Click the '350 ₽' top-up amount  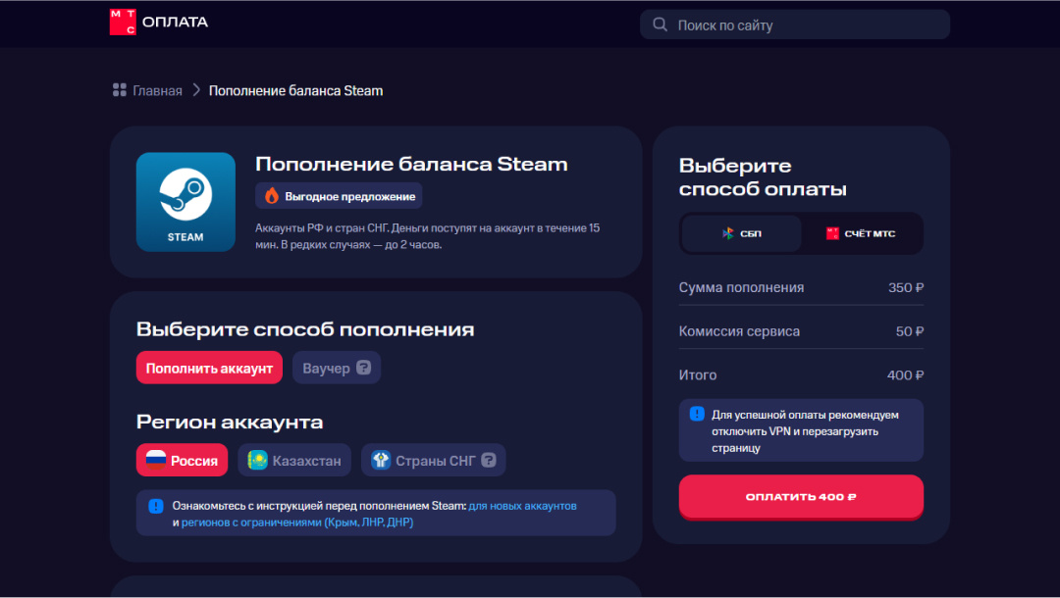(906, 287)
